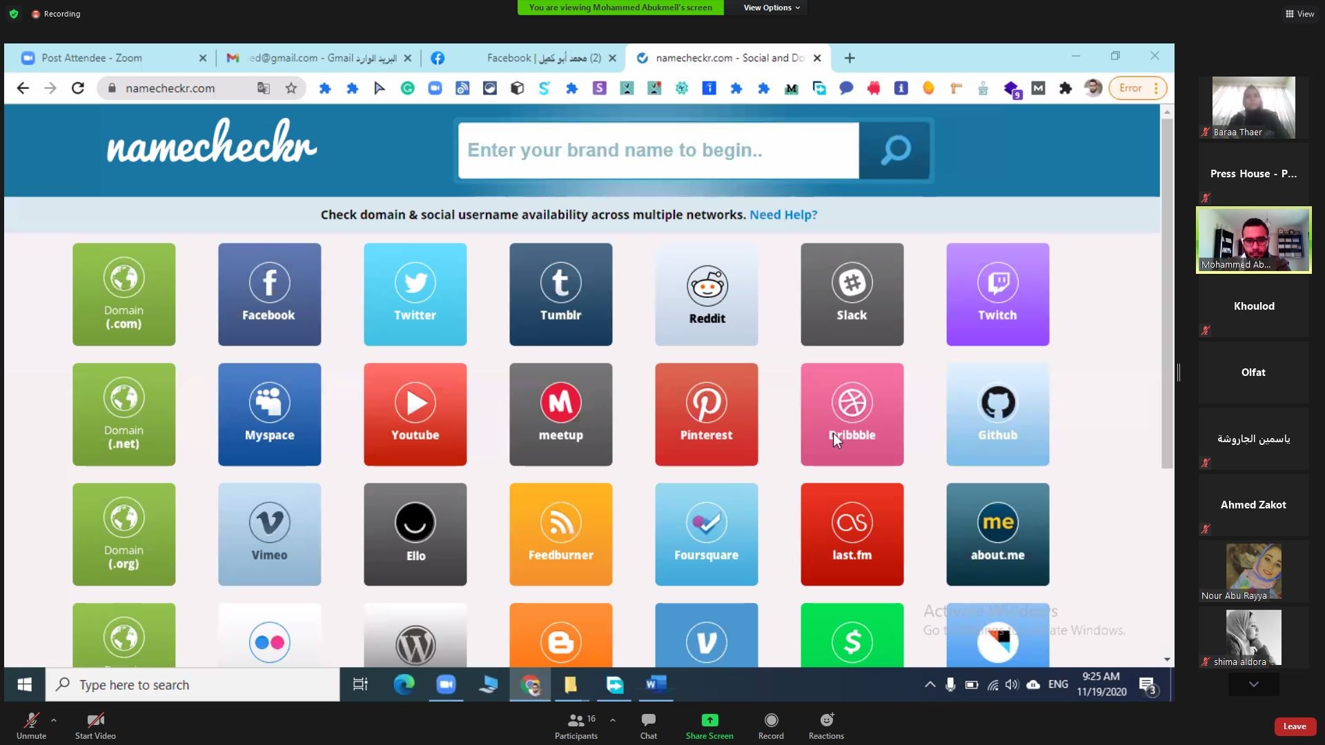Expand arrow next to Participants
Image resolution: width=1325 pixels, height=745 pixels.
(613, 720)
